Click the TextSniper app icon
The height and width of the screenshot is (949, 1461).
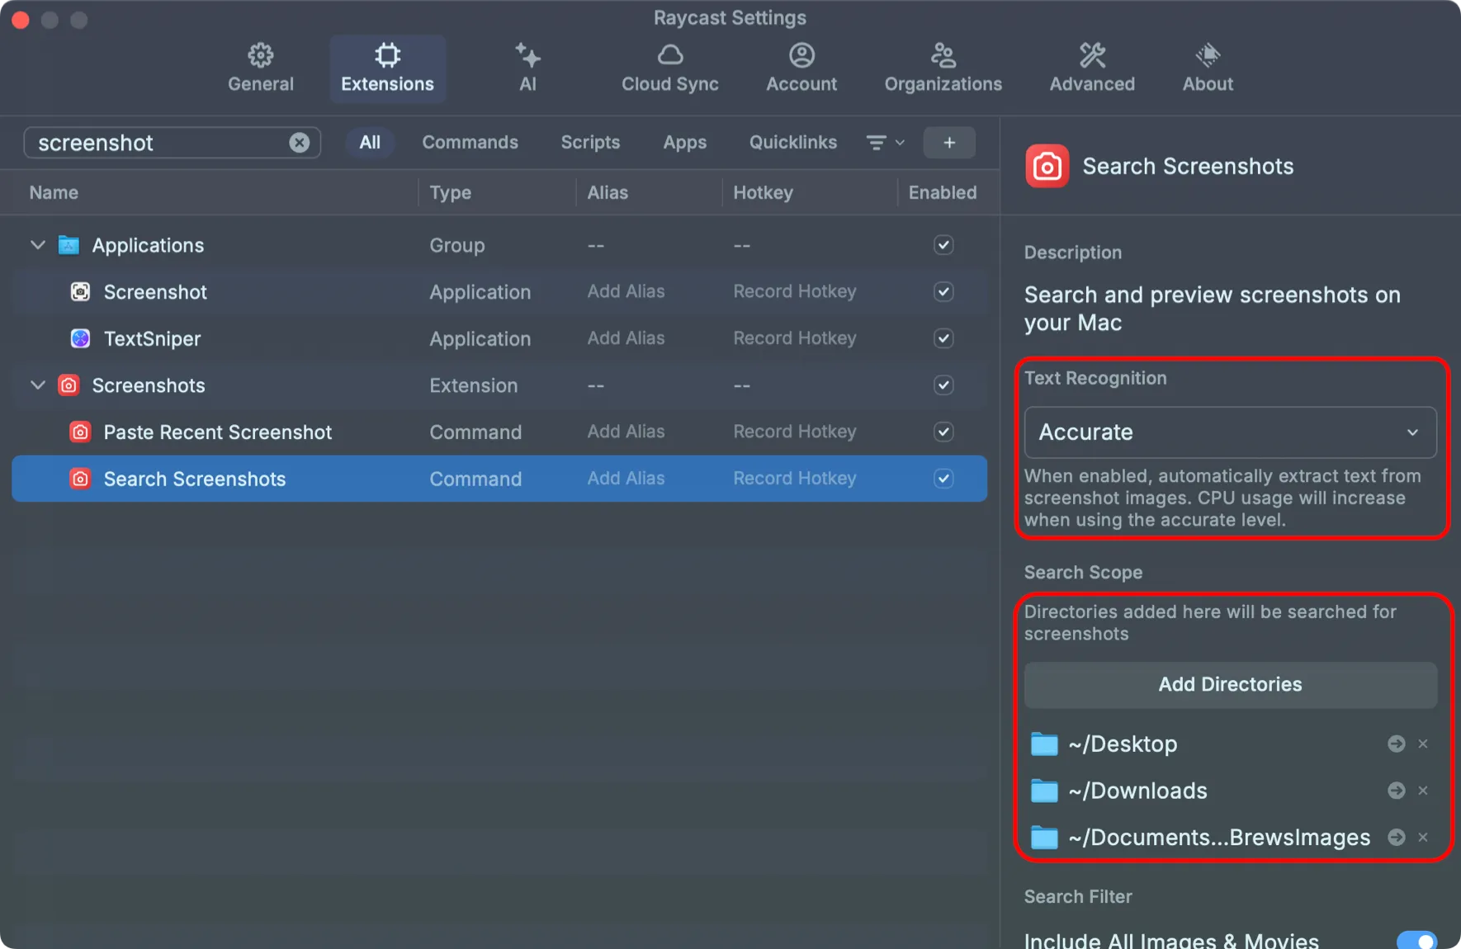point(79,338)
